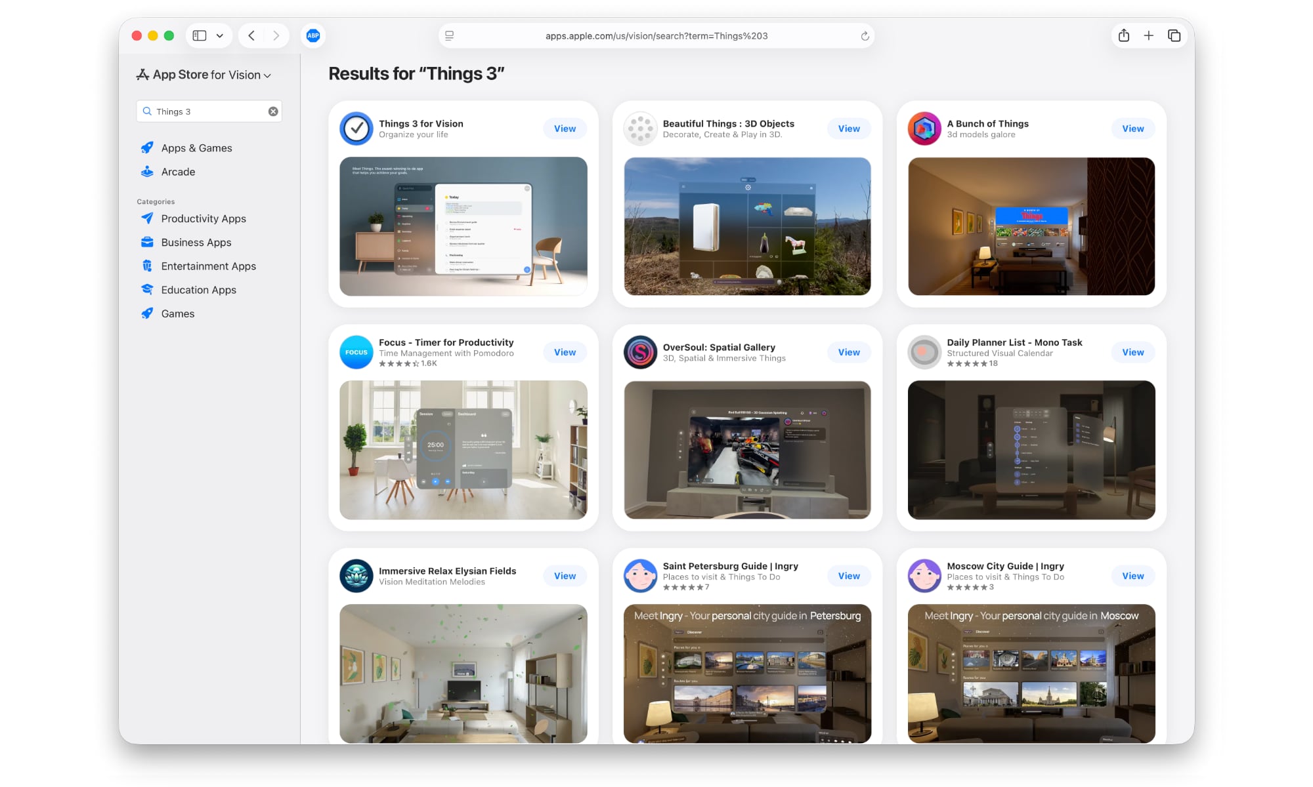Image resolution: width=1313 pixels, height=787 pixels.
Task: Clear the search field with the X button
Action: click(x=272, y=111)
